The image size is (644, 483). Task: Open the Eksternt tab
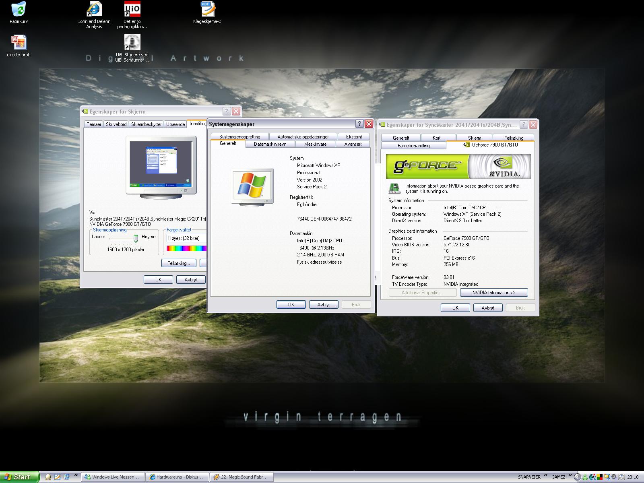(x=354, y=137)
